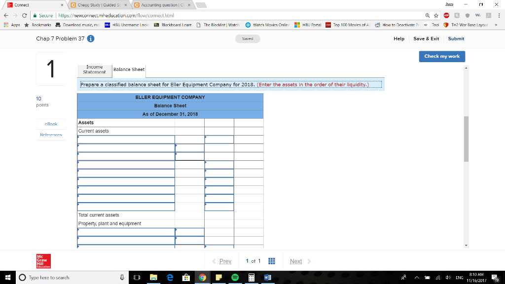This screenshot has height=284, width=505.
Task: Open Task View on taskbar
Action: 137,278
